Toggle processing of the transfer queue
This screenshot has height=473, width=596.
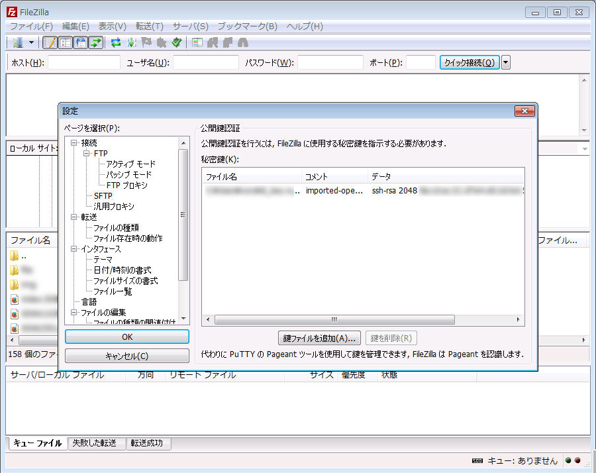click(x=132, y=42)
